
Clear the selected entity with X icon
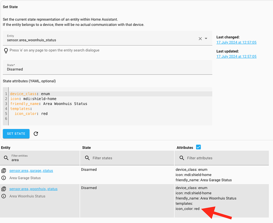[200, 39]
